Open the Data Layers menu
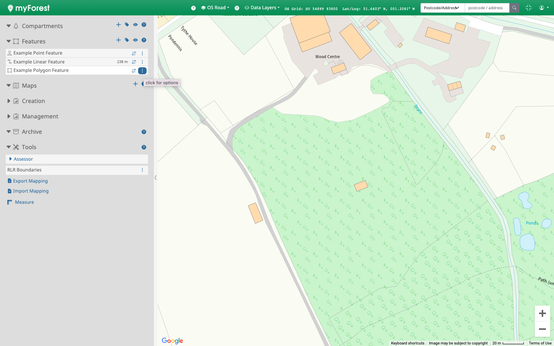The image size is (554, 346). tap(262, 8)
